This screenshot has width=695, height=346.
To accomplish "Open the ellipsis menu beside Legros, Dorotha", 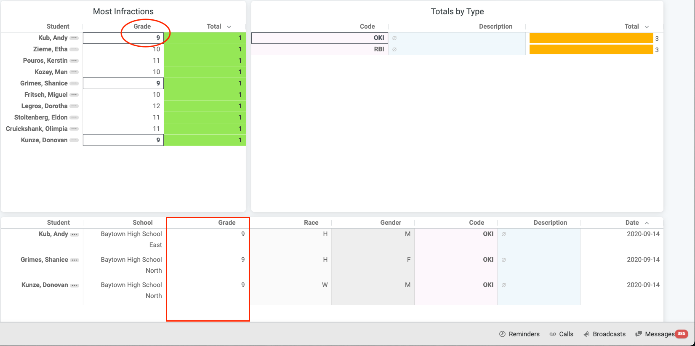I will tap(74, 106).
